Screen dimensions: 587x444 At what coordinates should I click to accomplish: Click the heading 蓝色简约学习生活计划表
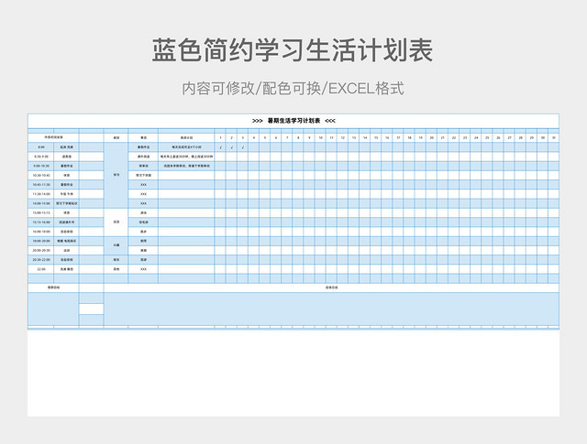point(293,50)
